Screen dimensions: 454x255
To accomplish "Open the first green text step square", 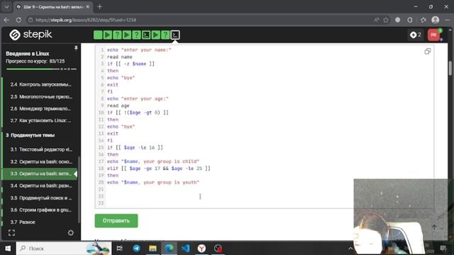I will pos(98,35).
